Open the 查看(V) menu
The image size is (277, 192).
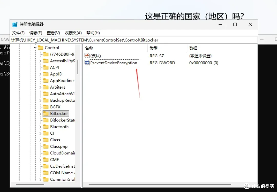[53, 33]
